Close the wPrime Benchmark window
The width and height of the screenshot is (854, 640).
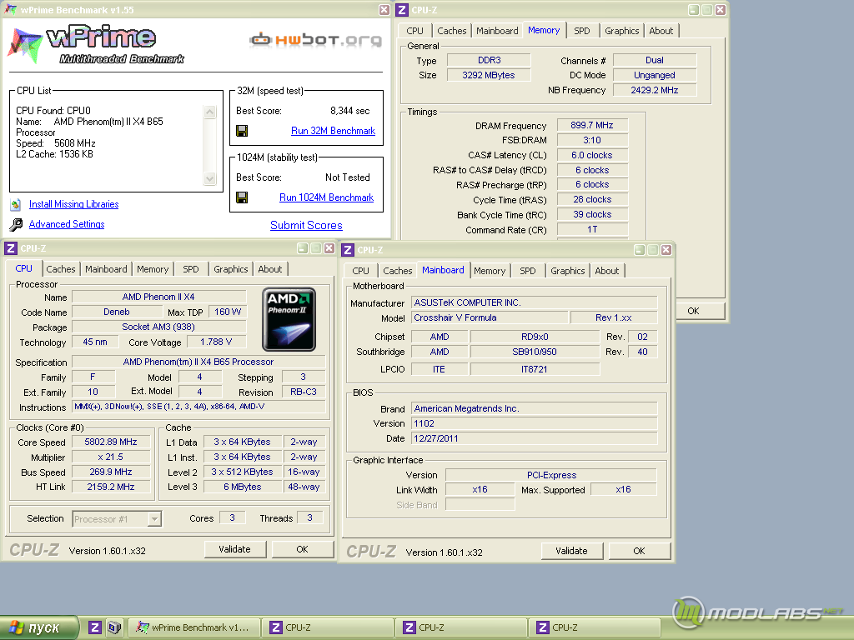point(384,10)
